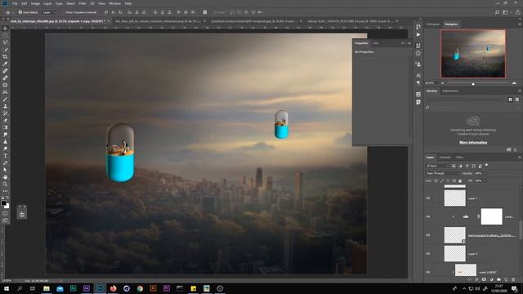
Task: Open the Pass Through blend mode dropdown
Action: click(x=443, y=173)
